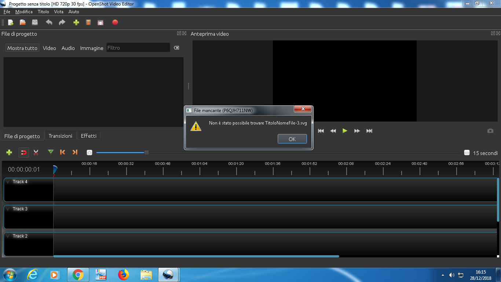Screen dimensions: 501x282
Task: Open a project using the toolbar folder icon
Action: pos(23,22)
